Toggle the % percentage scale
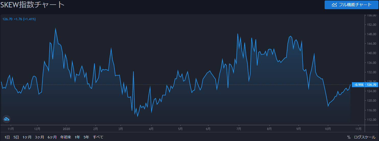The height and width of the screenshot is (141, 379). coord(349,137)
